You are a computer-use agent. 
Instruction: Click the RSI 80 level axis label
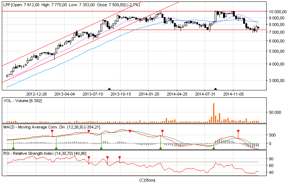271,159
